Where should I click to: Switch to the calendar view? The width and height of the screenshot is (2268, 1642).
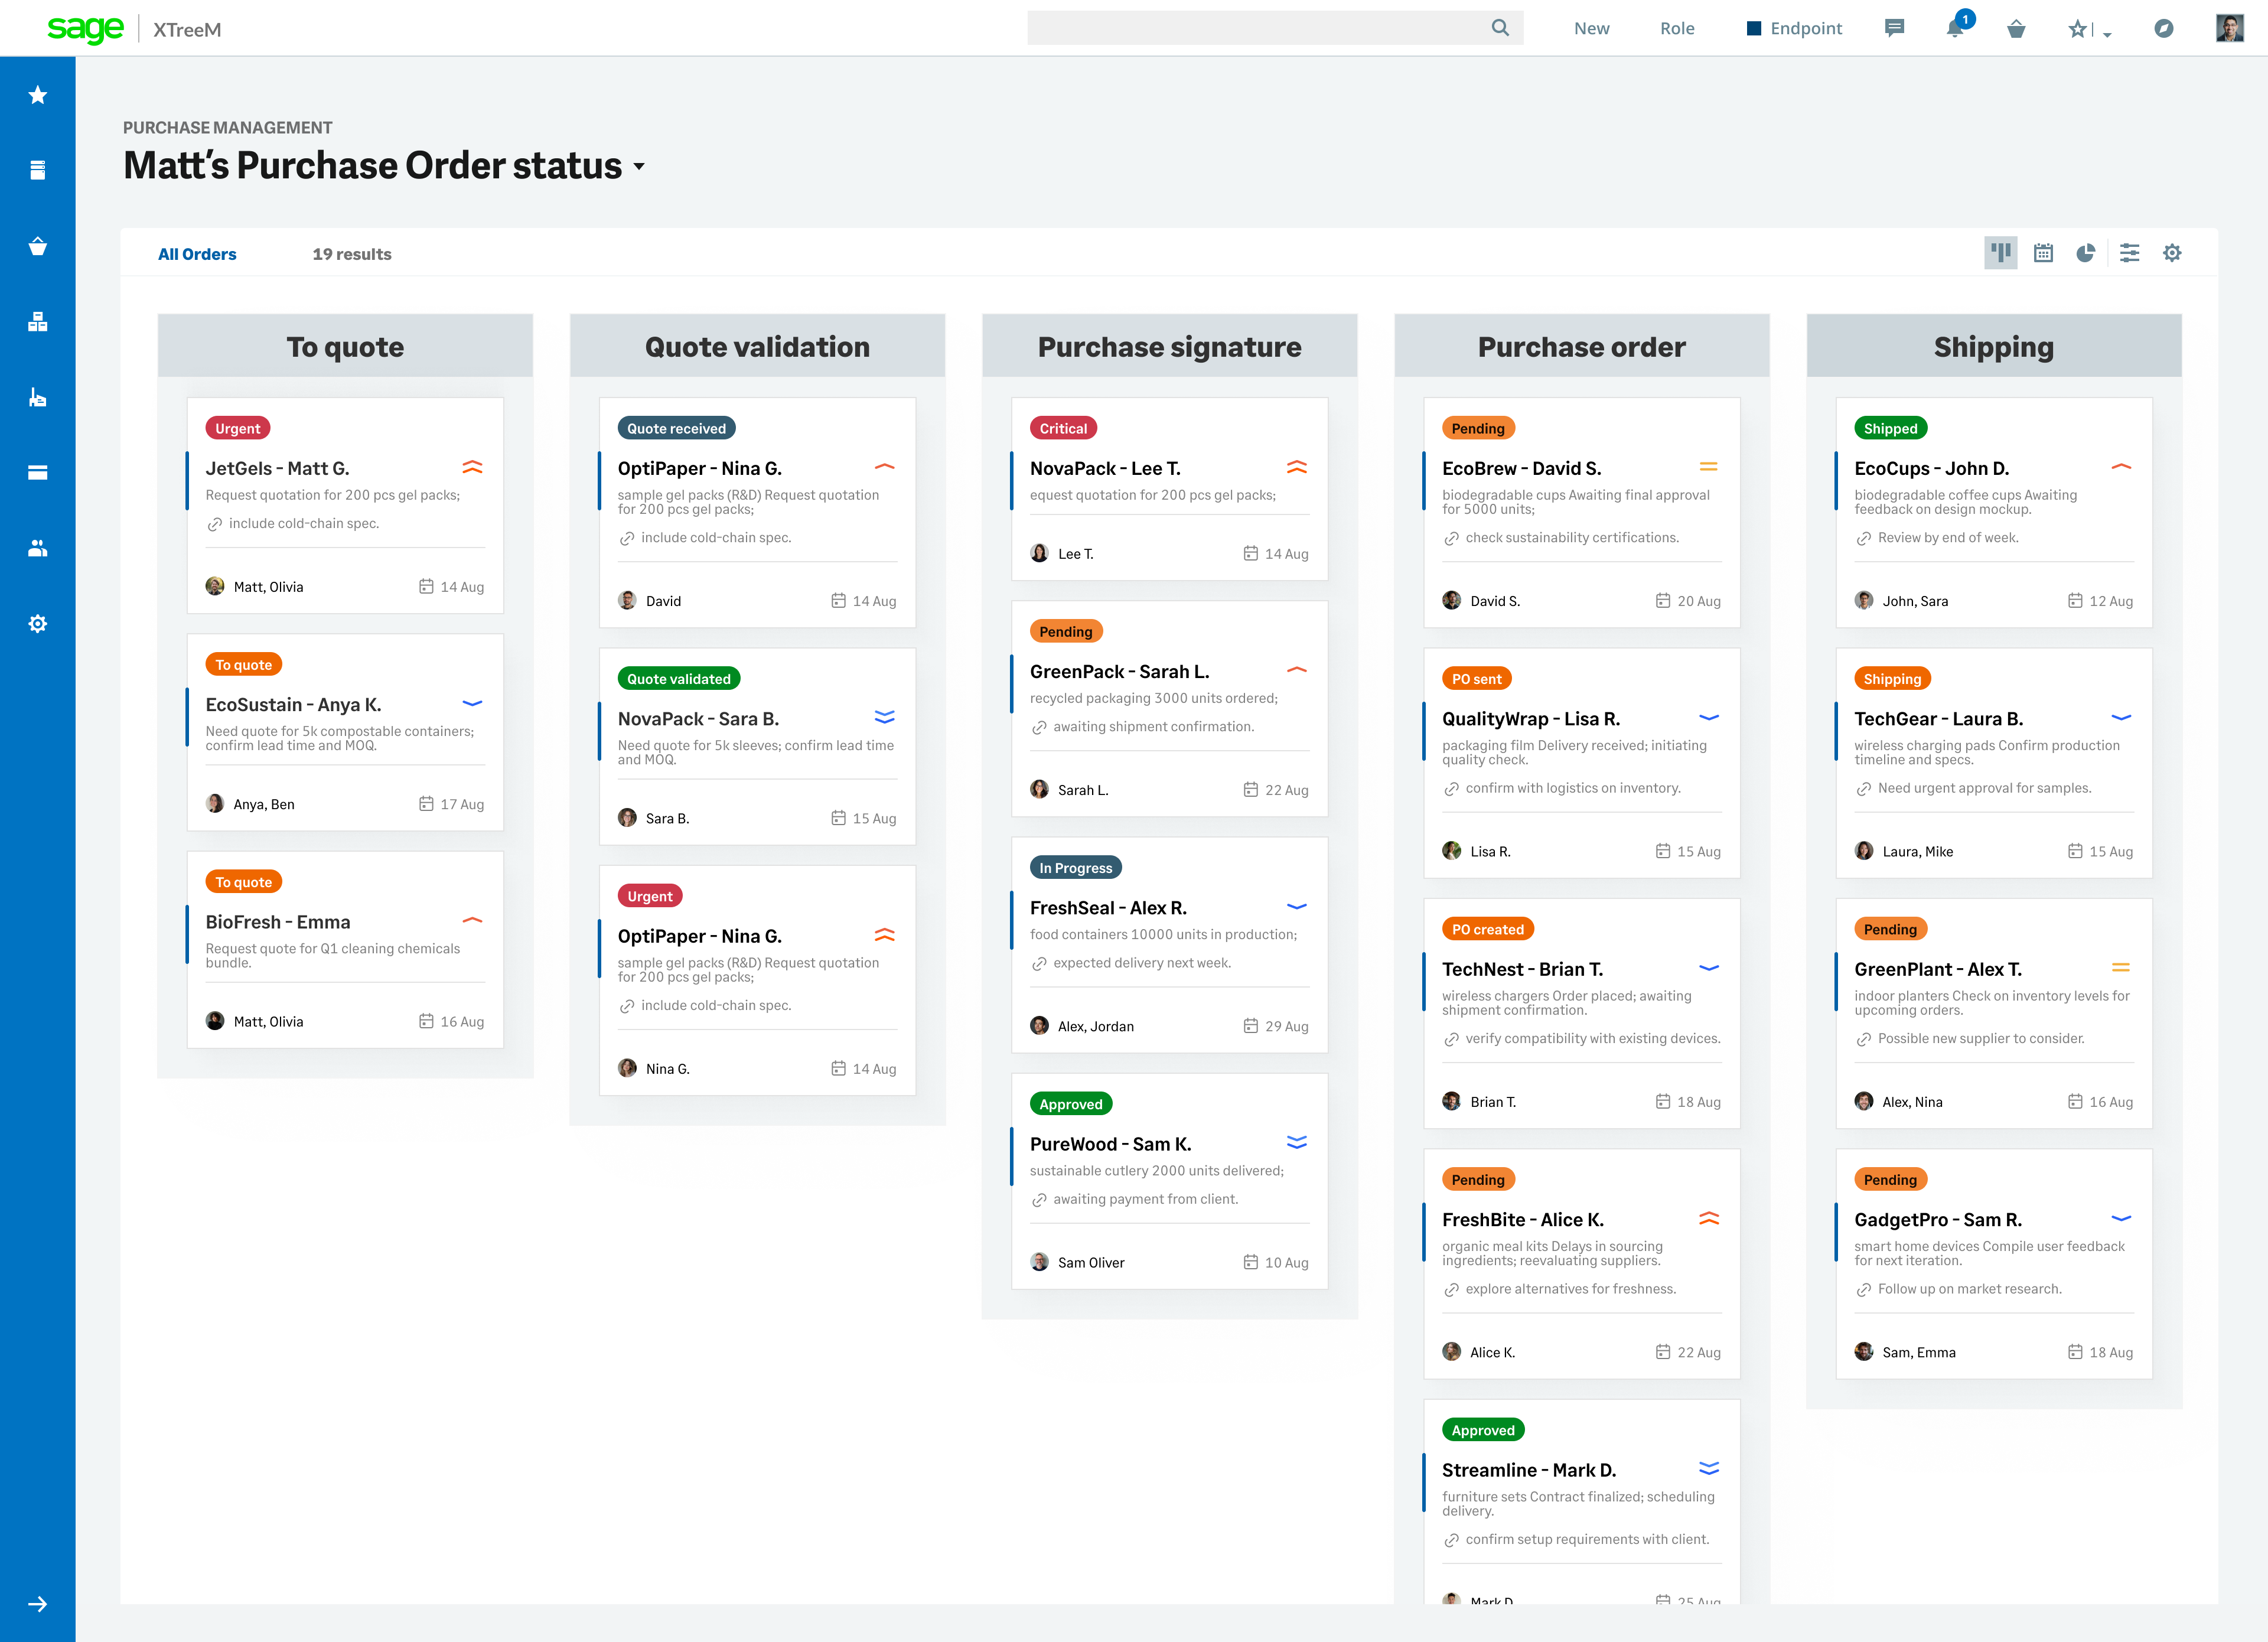click(2043, 253)
